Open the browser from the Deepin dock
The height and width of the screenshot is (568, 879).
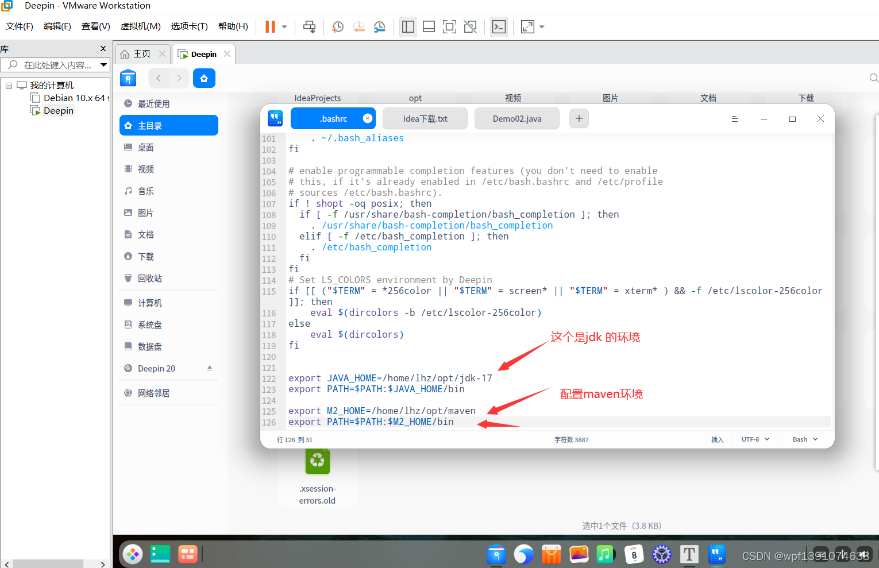pyautogui.click(x=523, y=554)
